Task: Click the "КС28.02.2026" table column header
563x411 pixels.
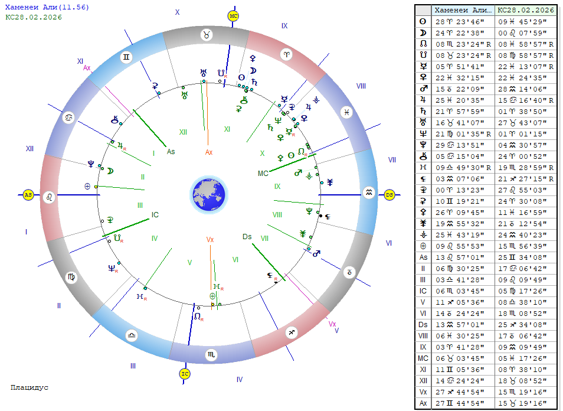Action: (526, 10)
